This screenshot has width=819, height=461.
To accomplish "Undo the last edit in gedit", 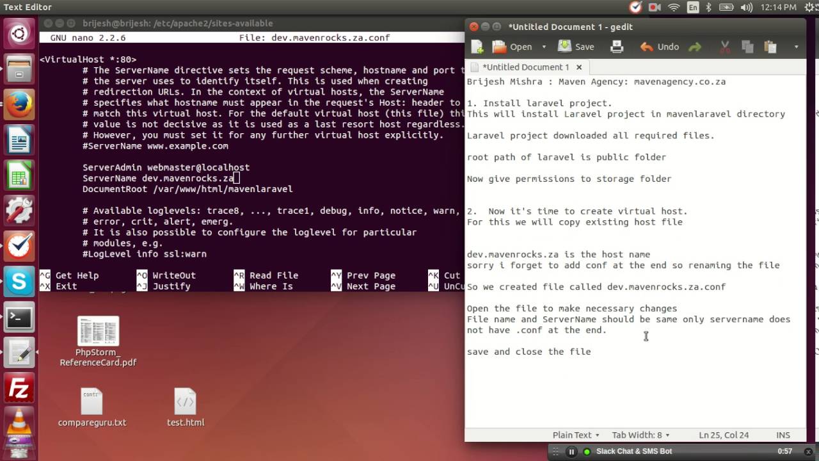I will tap(660, 47).
